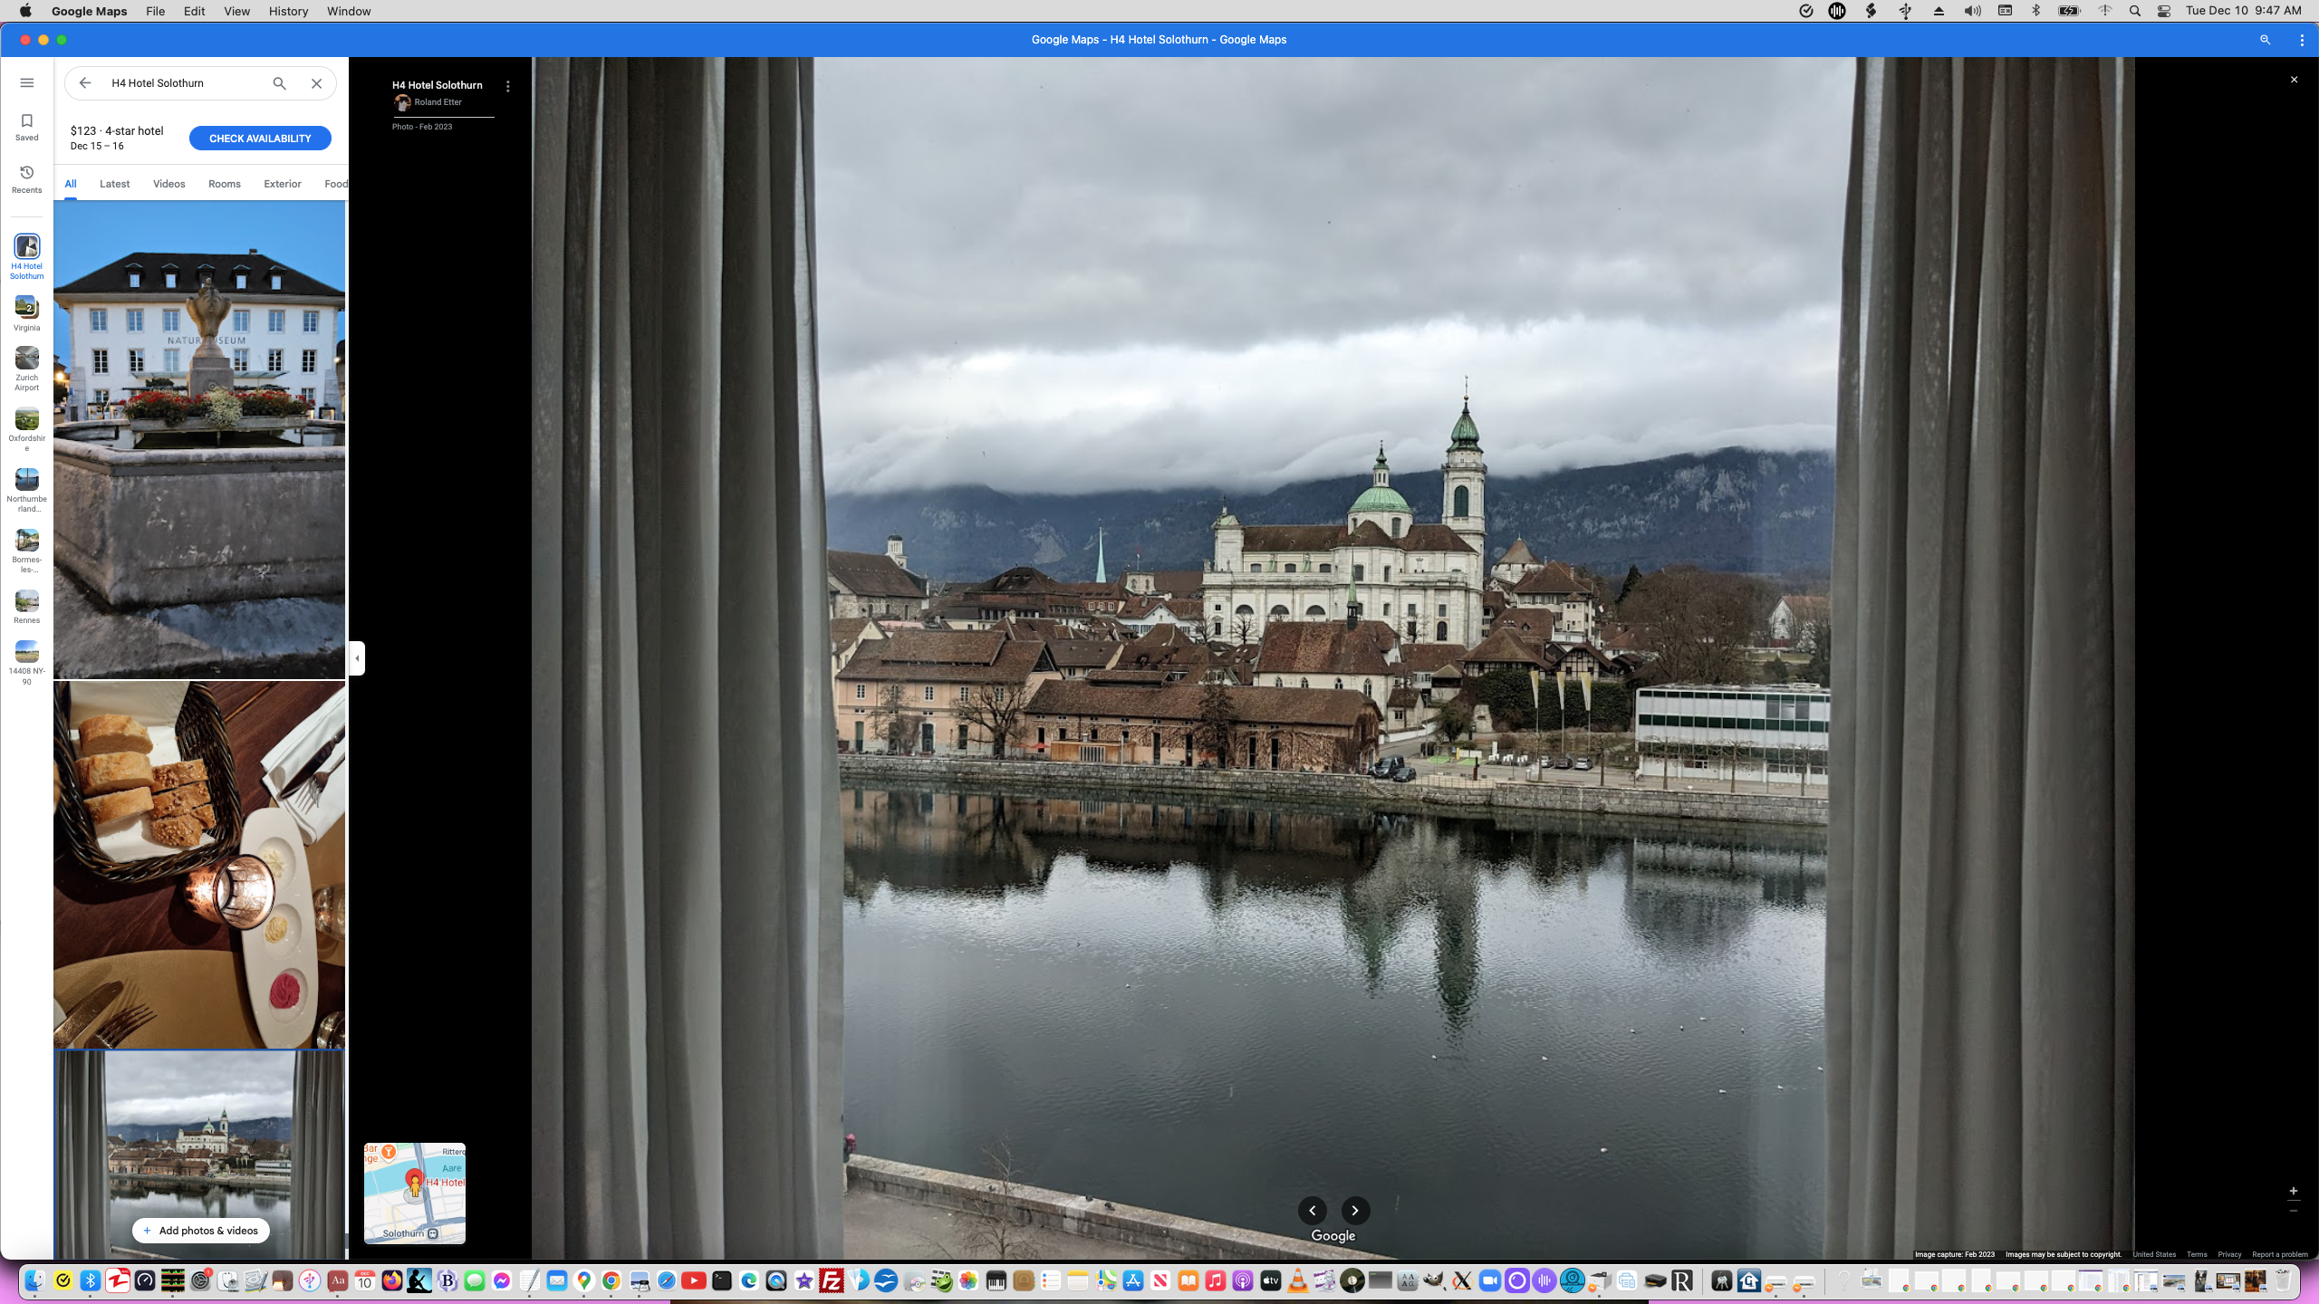Image resolution: width=2319 pixels, height=1304 pixels.
Task: Switch to the Rooms tab
Action: pos(224,184)
